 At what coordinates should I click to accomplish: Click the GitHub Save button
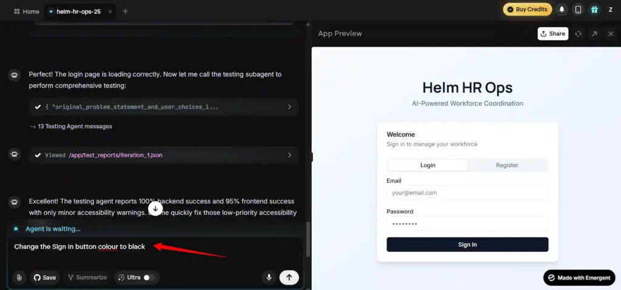click(44, 277)
